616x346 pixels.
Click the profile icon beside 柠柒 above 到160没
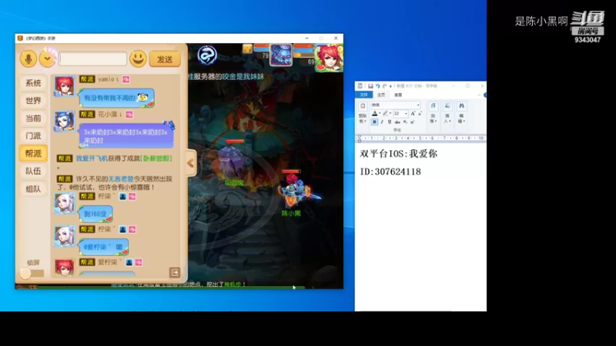[x=123, y=197]
